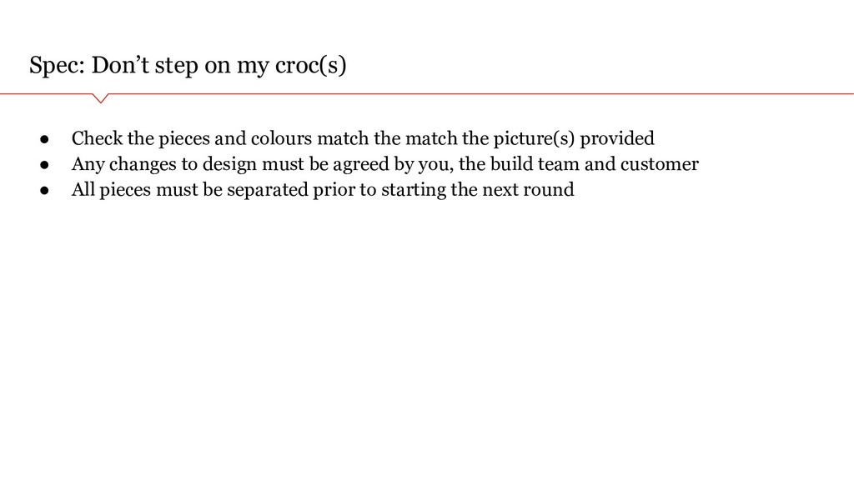This screenshot has width=854, height=480.
Task: Click the word 'colours' in first bullet
Action: pyautogui.click(x=282, y=138)
